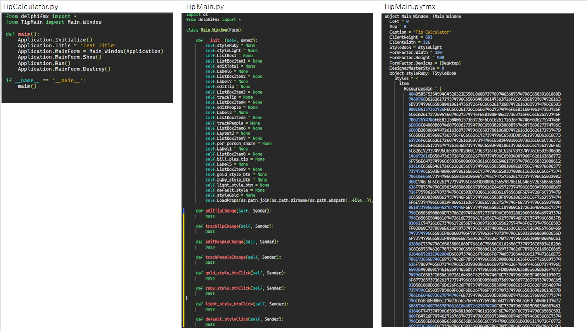Select the 'StyleBook = styleLight' line
This screenshot has height=331, width=587.
point(415,47)
